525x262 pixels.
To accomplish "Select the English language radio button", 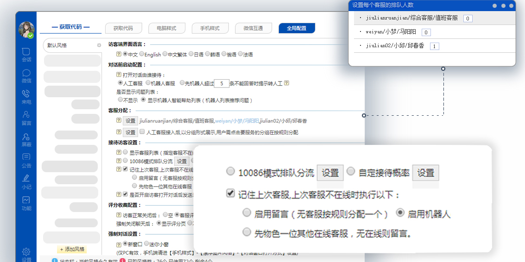I will pos(142,54).
